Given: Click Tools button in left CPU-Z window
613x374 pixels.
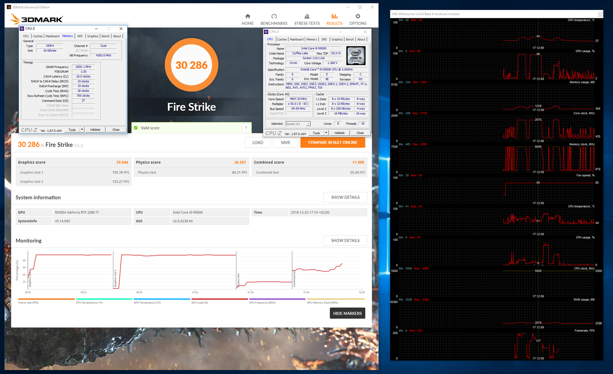Looking at the screenshot, I should [72, 130].
